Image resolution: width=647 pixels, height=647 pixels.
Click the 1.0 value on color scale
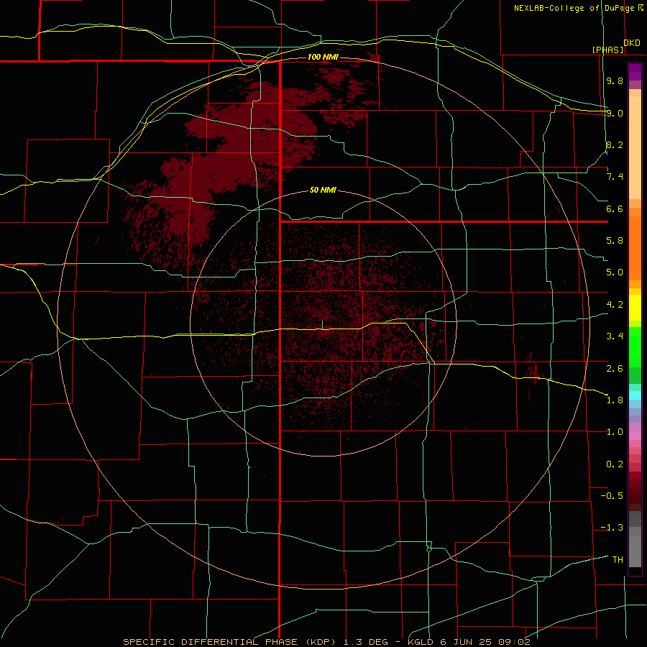point(615,432)
